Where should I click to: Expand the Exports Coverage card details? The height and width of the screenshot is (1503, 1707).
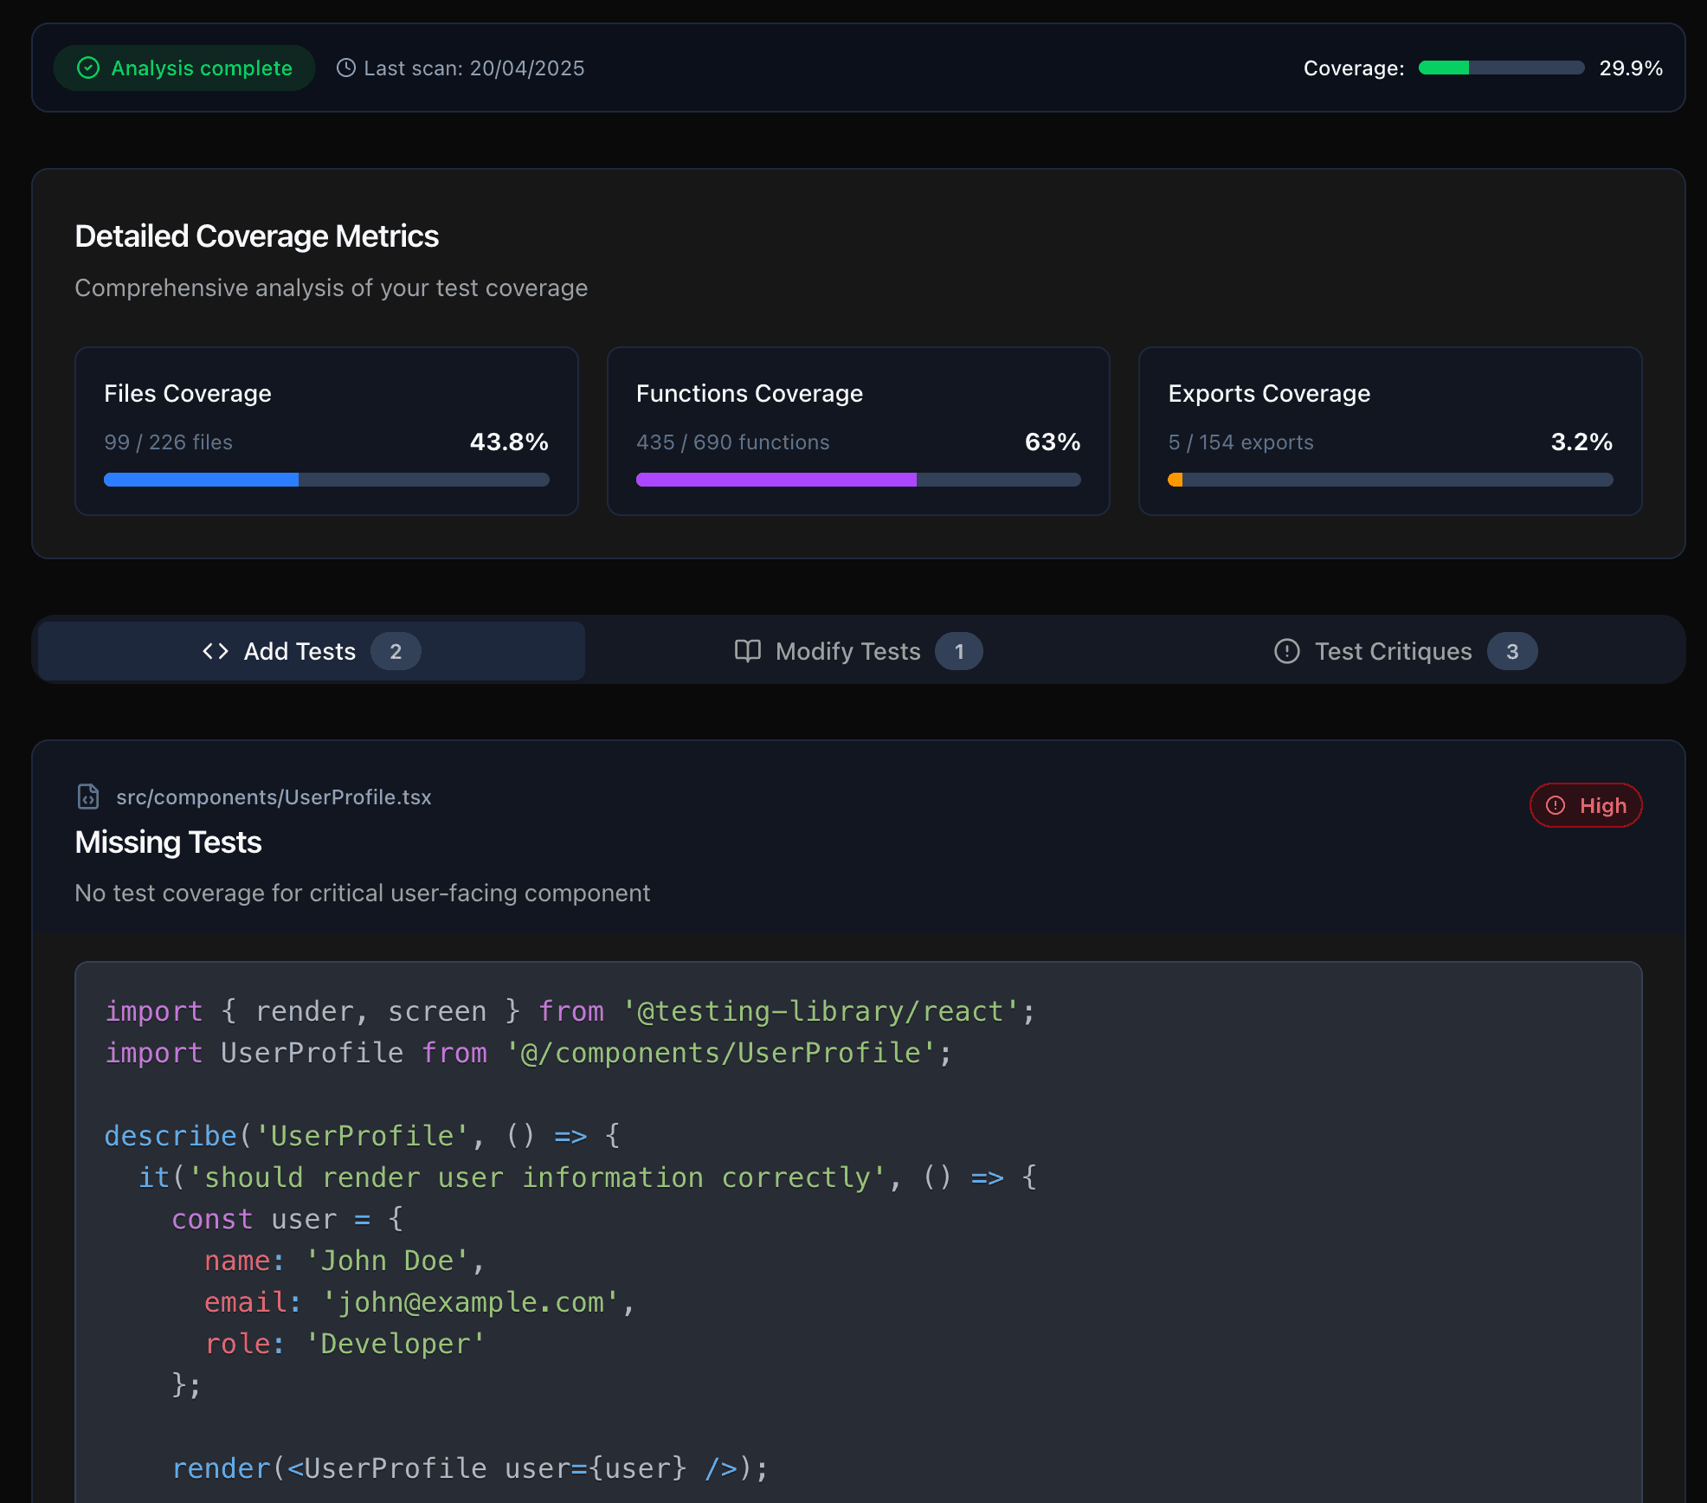1389,430
